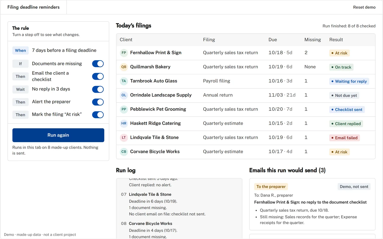Switch off the Alert the preparer step
Image resolution: width=383 pixels, height=239 pixels.
98,102
